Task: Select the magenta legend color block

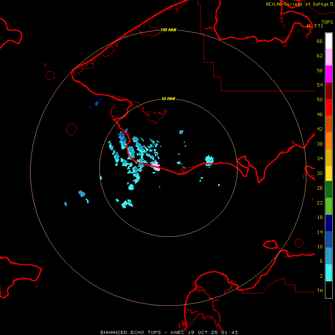Action: [x=329, y=74]
